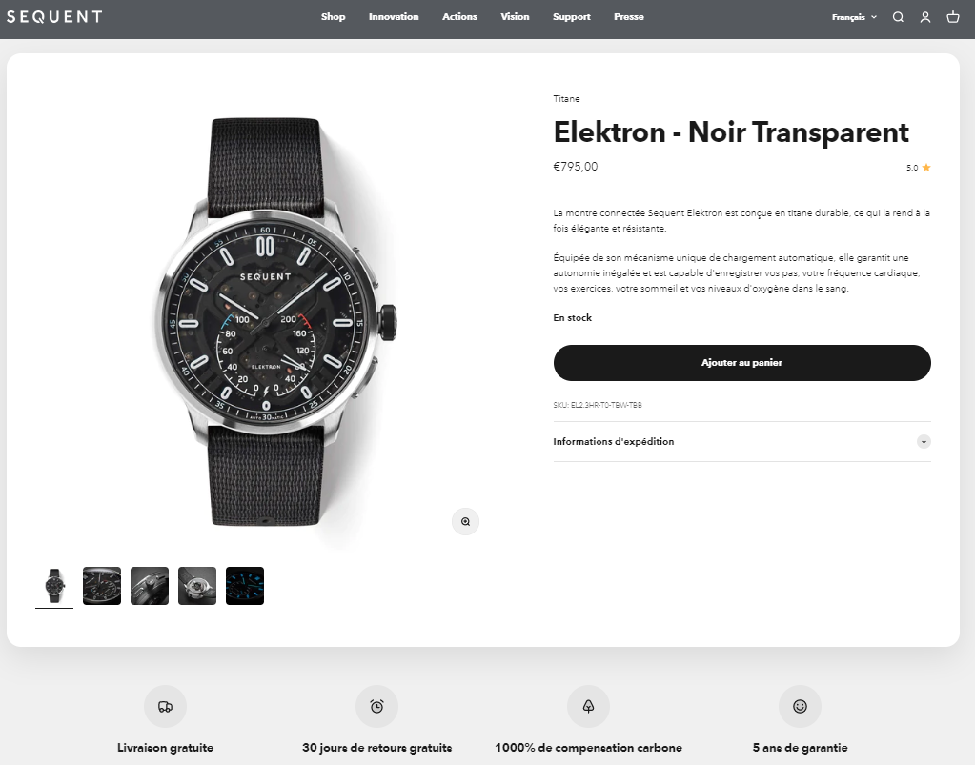Click the zoom magnifier on product image

tap(465, 521)
